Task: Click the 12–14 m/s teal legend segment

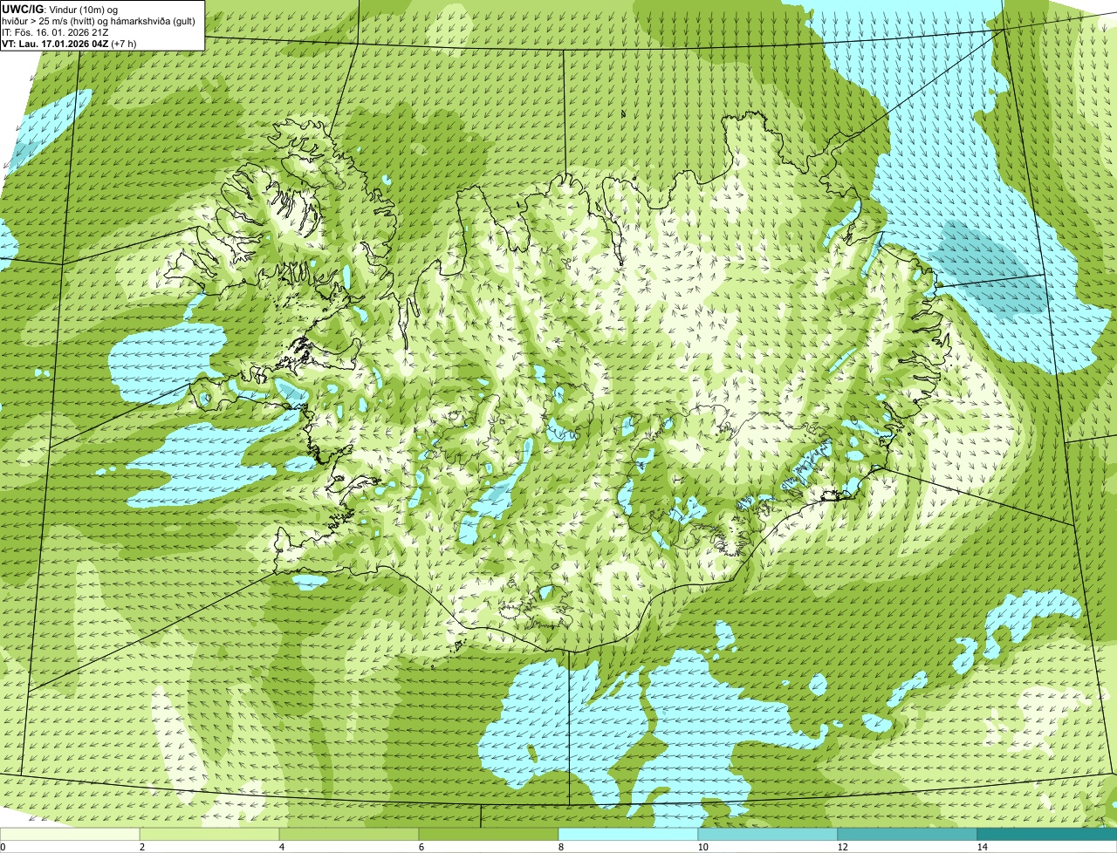Action: point(908,834)
